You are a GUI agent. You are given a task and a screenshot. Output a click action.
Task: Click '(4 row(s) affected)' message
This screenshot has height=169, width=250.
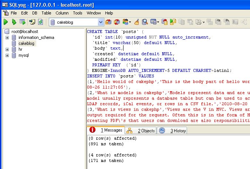point(112,155)
